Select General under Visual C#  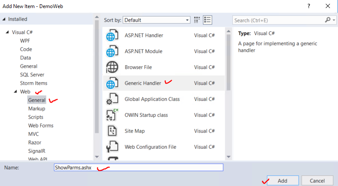[x=29, y=66]
